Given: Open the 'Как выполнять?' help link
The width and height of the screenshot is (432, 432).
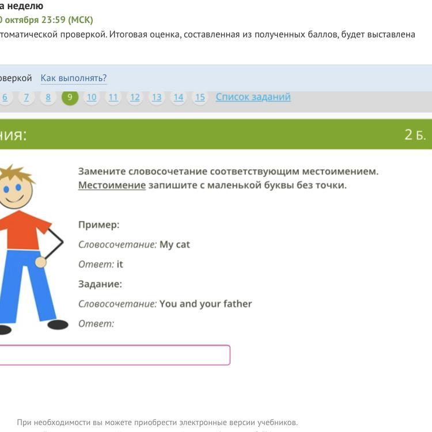Looking at the screenshot, I should [x=74, y=78].
